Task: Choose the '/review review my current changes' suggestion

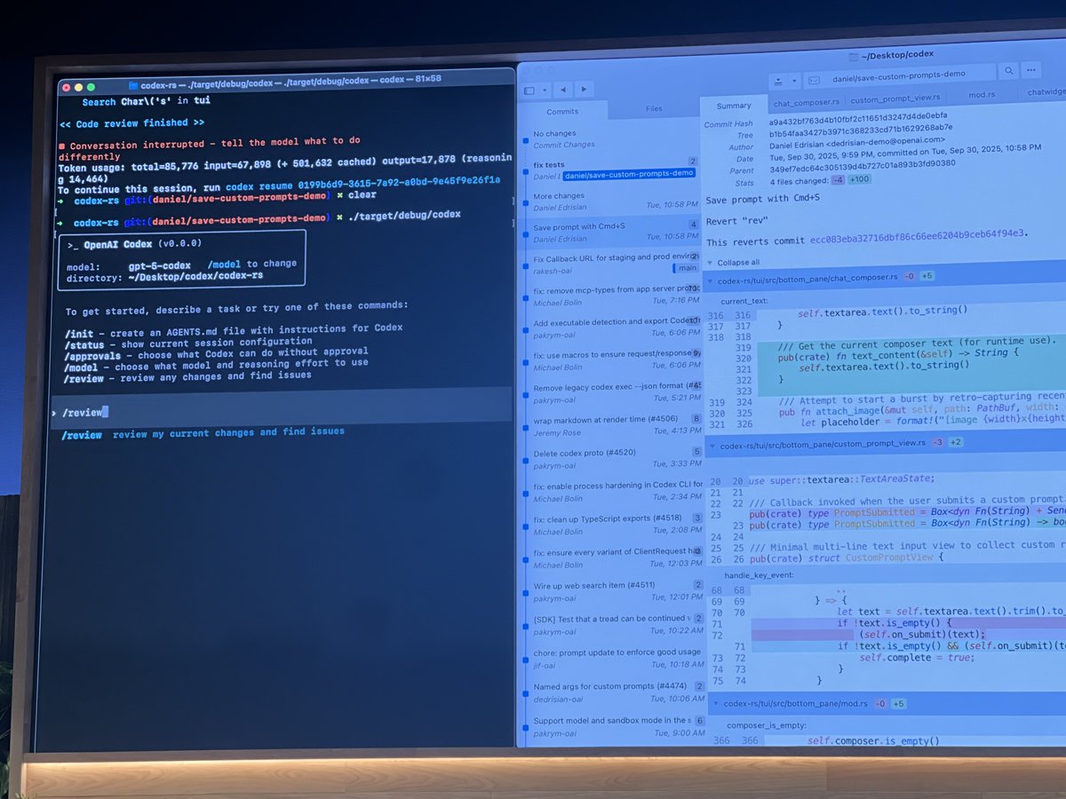Action: pos(203,433)
